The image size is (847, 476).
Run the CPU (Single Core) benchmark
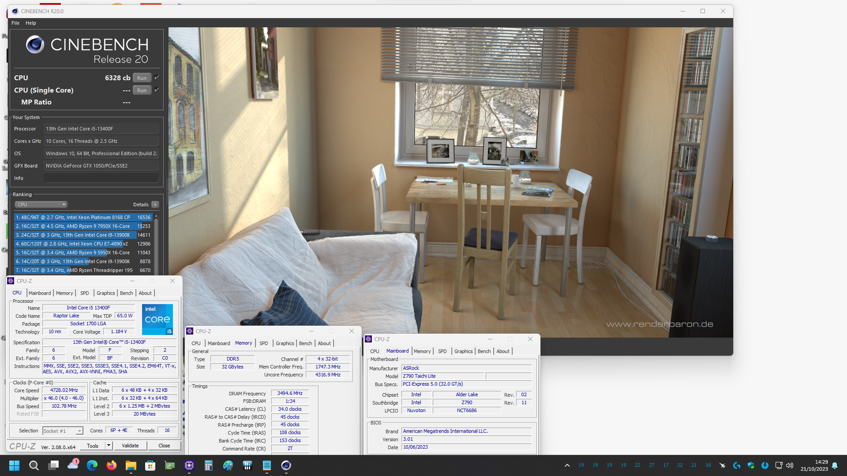[x=142, y=90]
